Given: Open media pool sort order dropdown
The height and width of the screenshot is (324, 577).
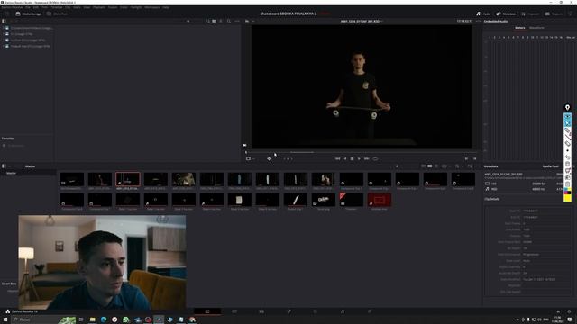Looking at the screenshot, I should pyautogui.click(x=470, y=166).
